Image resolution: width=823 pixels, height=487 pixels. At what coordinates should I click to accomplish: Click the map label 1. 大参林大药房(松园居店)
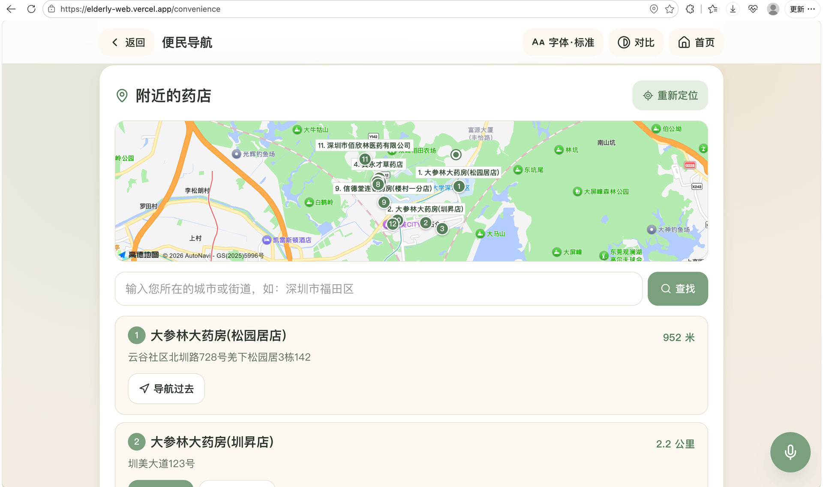458,172
